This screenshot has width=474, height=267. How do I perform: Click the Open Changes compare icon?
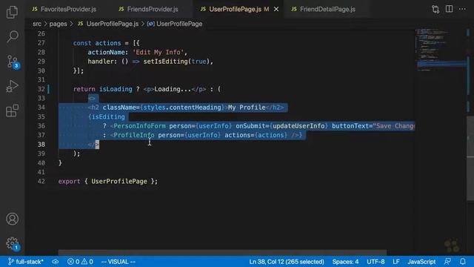click(x=435, y=9)
